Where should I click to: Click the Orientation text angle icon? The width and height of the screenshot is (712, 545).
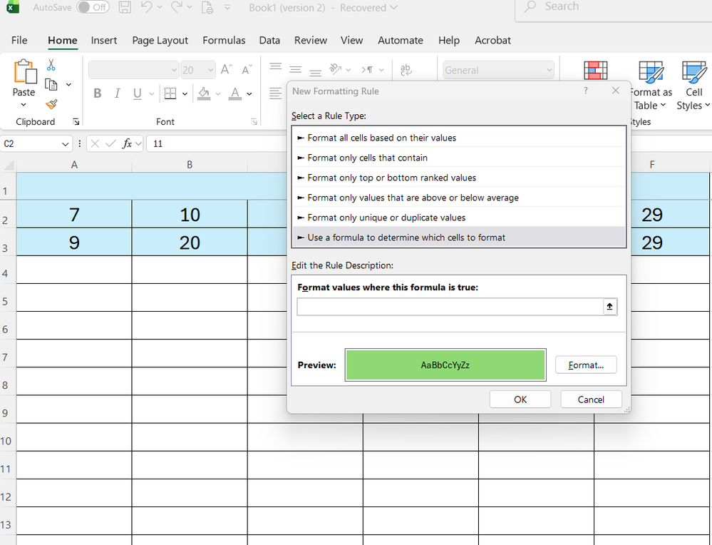[336, 69]
